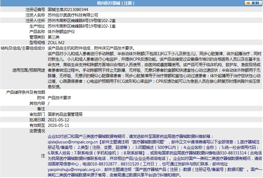Select the production address ending 102-1室
This screenshot has width=263, height=178.
click(82, 26)
